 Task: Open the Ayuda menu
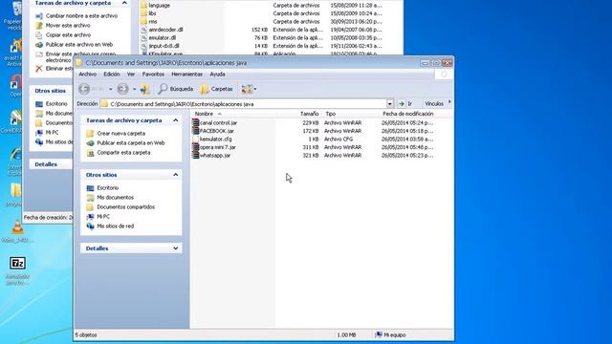coord(217,75)
